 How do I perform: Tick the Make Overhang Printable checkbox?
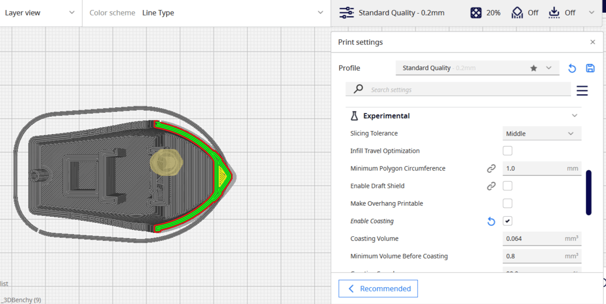pos(508,204)
